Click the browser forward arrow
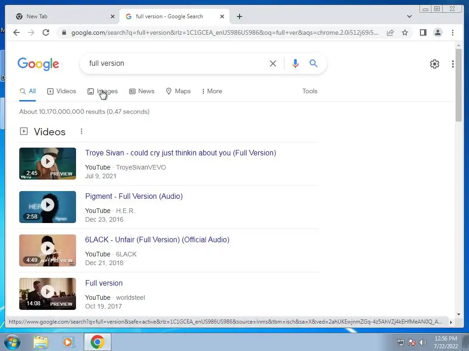This screenshot has width=469, height=351. coord(31,32)
